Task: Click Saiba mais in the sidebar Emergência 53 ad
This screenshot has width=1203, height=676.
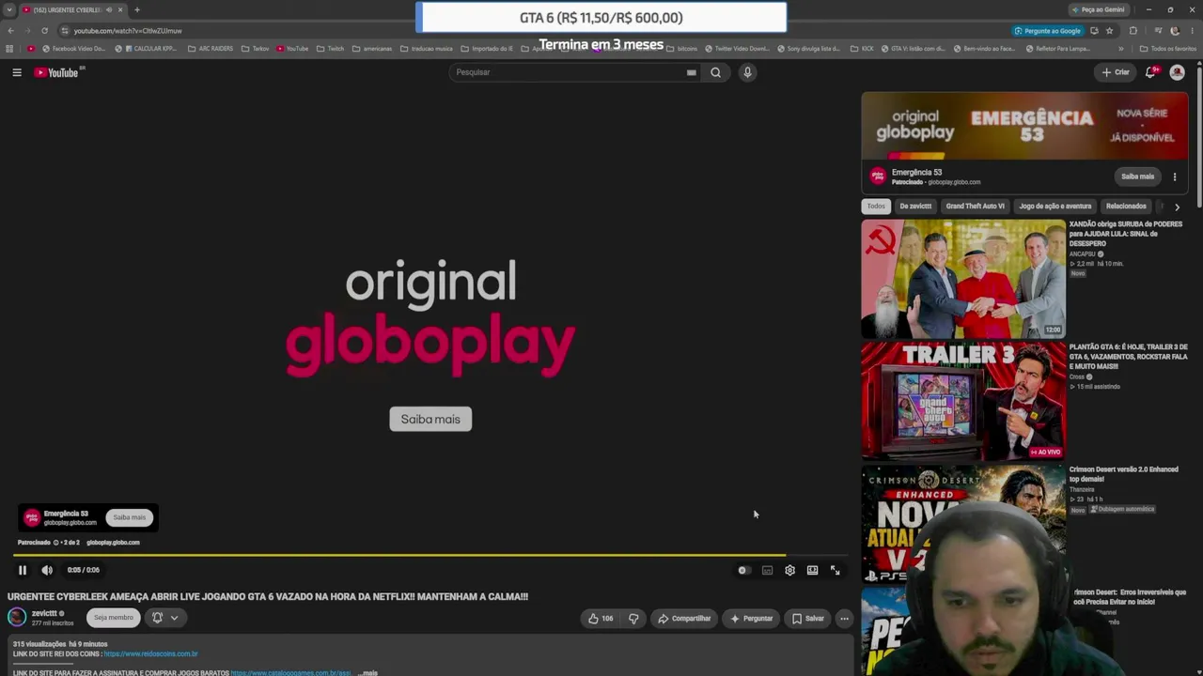Action: point(1137,177)
